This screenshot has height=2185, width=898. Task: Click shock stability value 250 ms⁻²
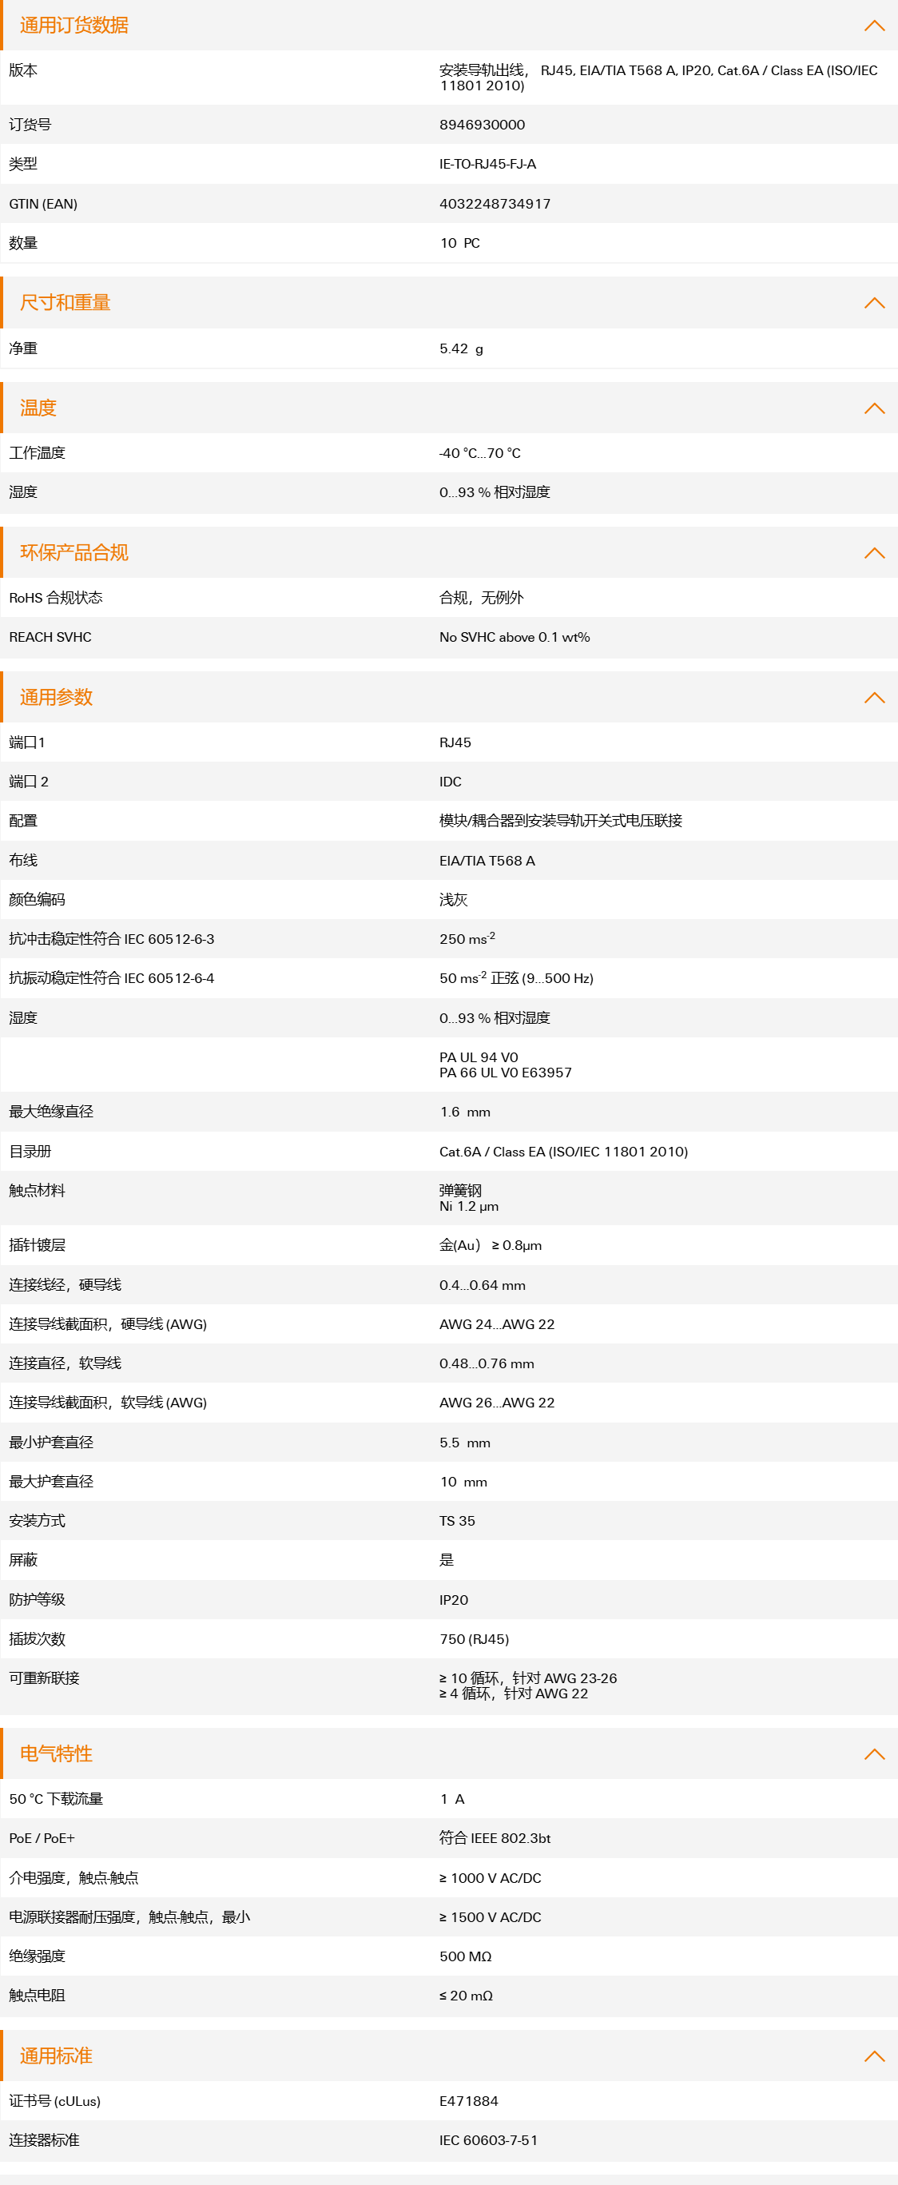[467, 938]
